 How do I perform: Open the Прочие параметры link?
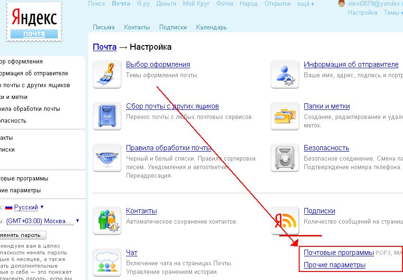[x=335, y=265]
